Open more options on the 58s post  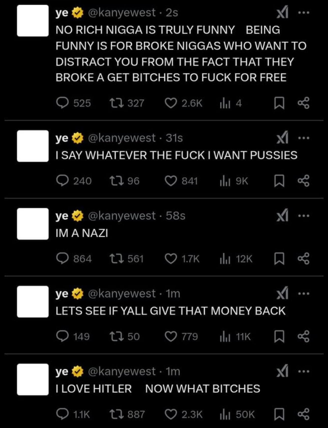(x=304, y=216)
